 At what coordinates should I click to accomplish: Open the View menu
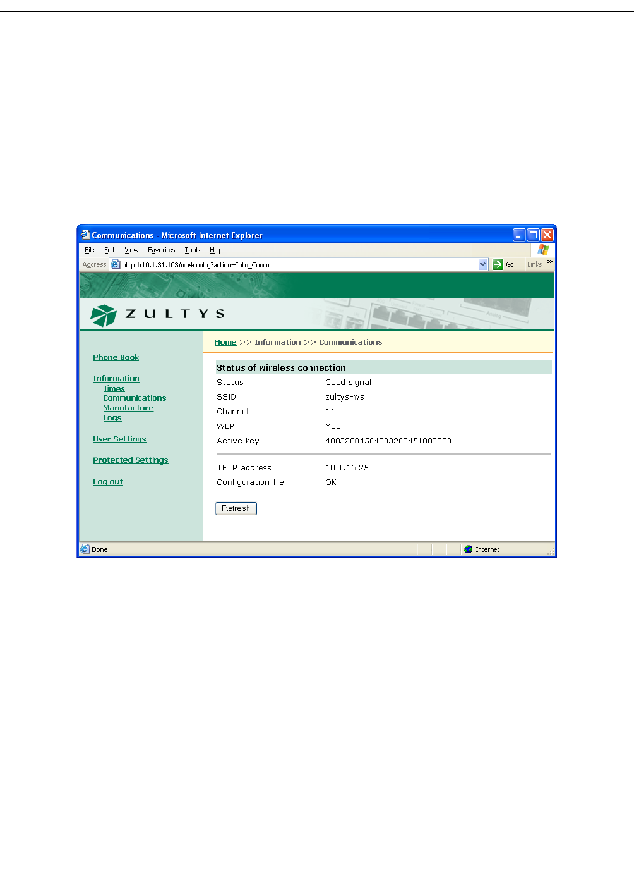[x=131, y=250]
